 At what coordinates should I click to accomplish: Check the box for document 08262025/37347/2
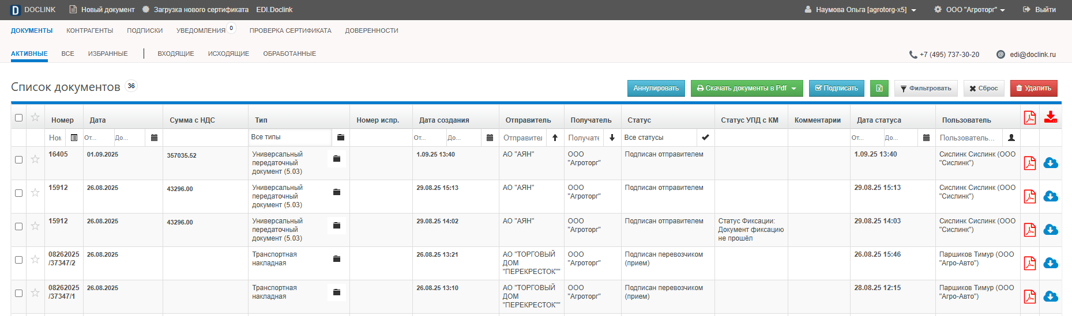click(18, 260)
